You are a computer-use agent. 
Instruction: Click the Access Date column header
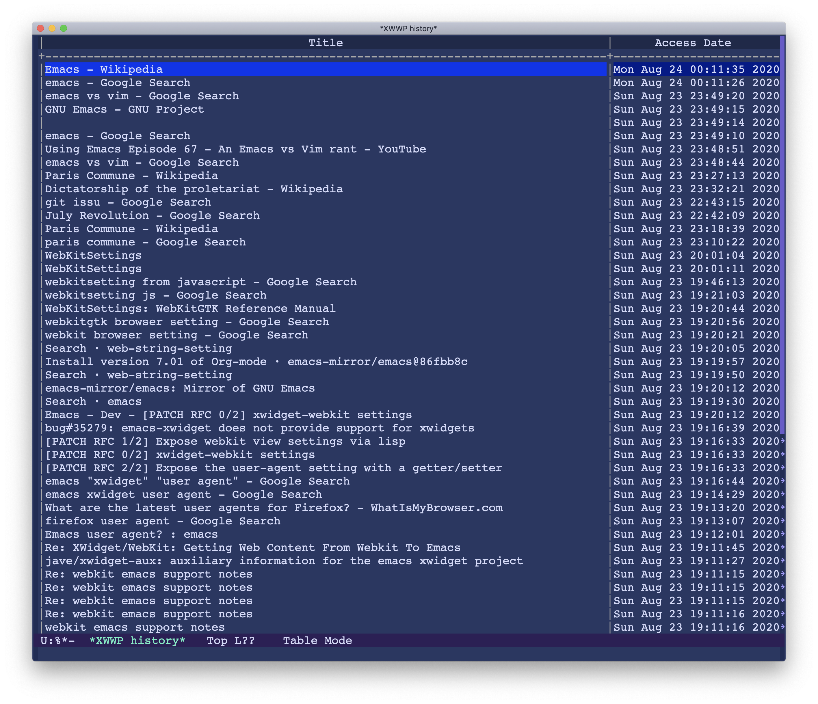point(692,43)
